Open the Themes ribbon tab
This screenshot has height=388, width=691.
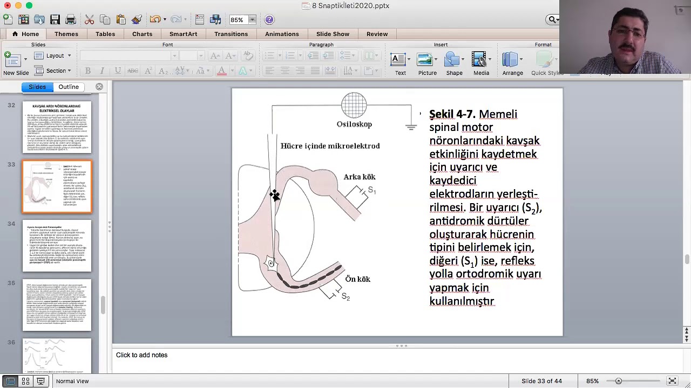tap(66, 34)
